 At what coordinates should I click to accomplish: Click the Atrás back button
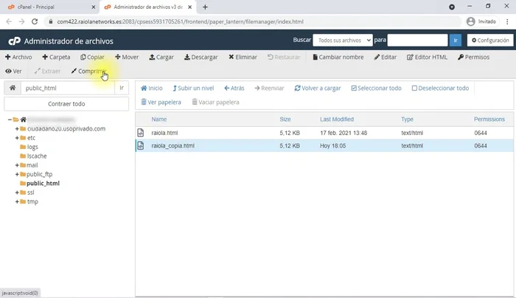pyautogui.click(x=234, y=89)
